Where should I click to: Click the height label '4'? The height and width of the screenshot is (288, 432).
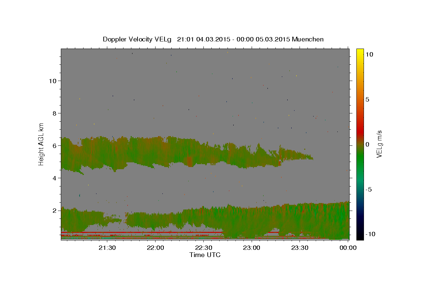54,178
